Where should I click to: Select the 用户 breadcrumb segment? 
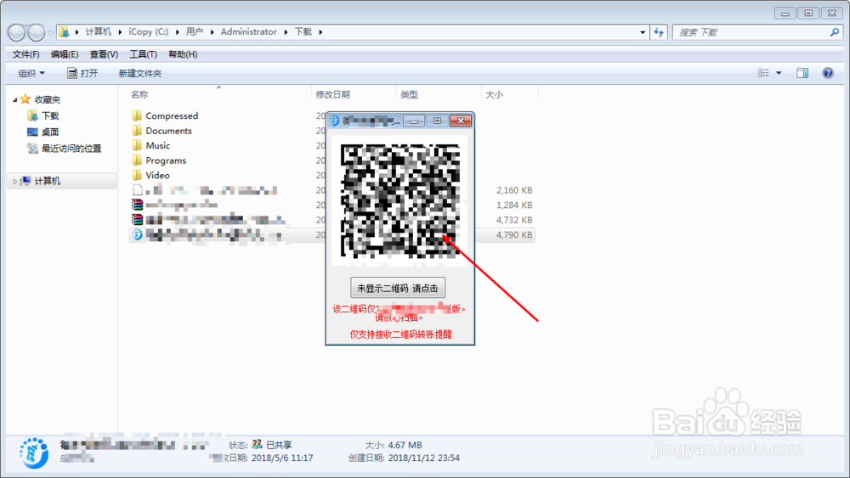point(194,32)
